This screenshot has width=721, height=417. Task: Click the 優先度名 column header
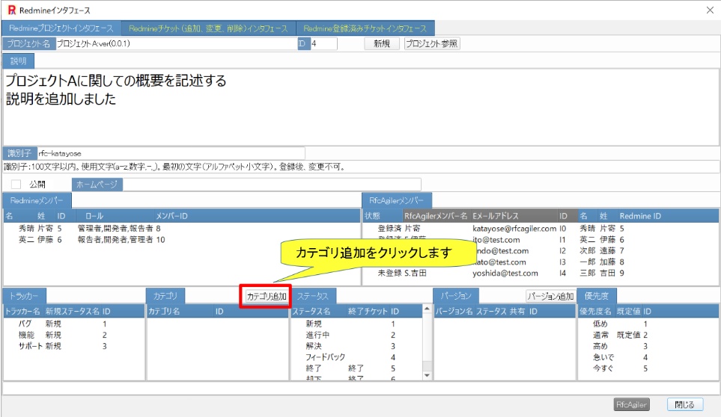[595, 311]
